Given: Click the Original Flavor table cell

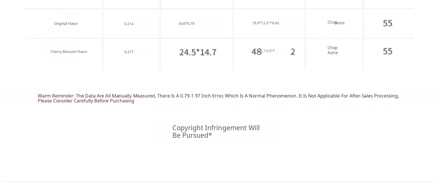Looking at the screenshot, I should (66, 24).
